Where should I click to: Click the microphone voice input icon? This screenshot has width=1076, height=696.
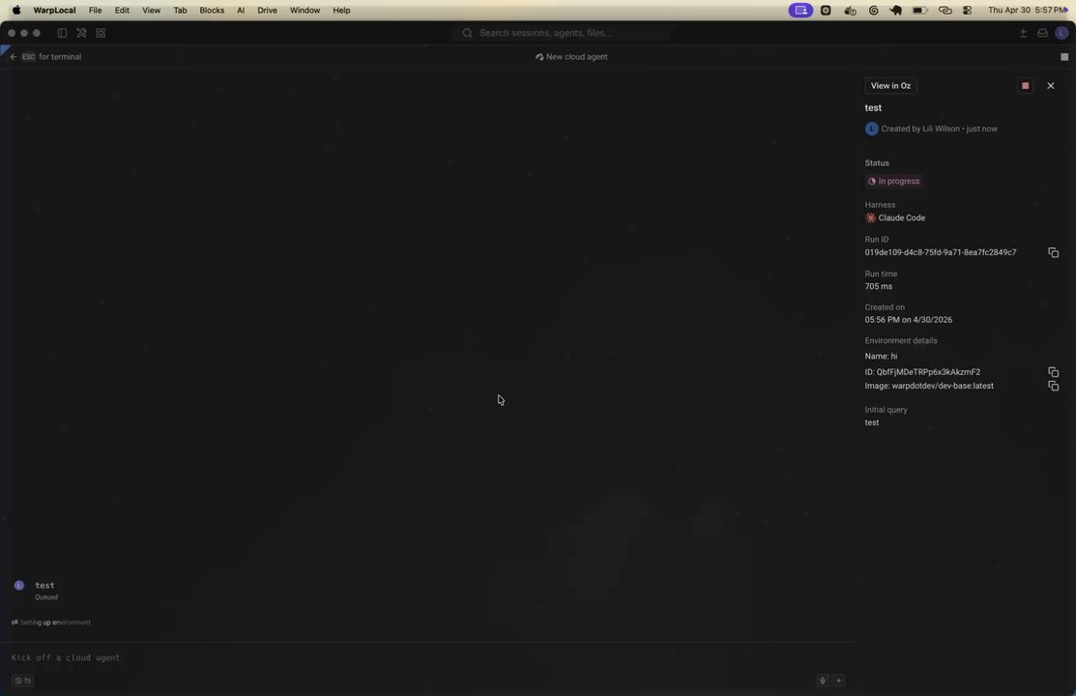coord(823,681)
